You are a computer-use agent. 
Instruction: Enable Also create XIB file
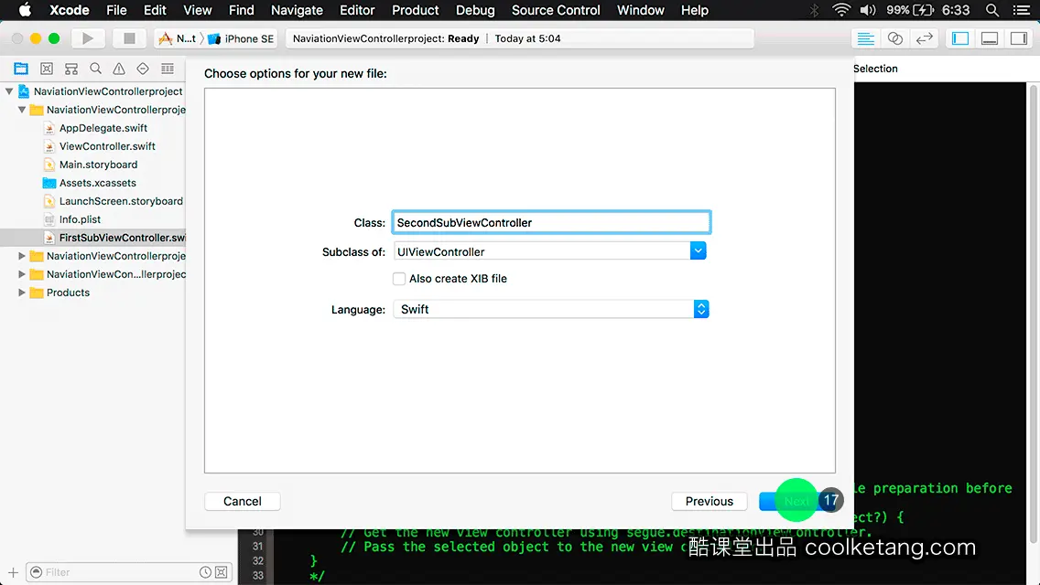point(399,279)
